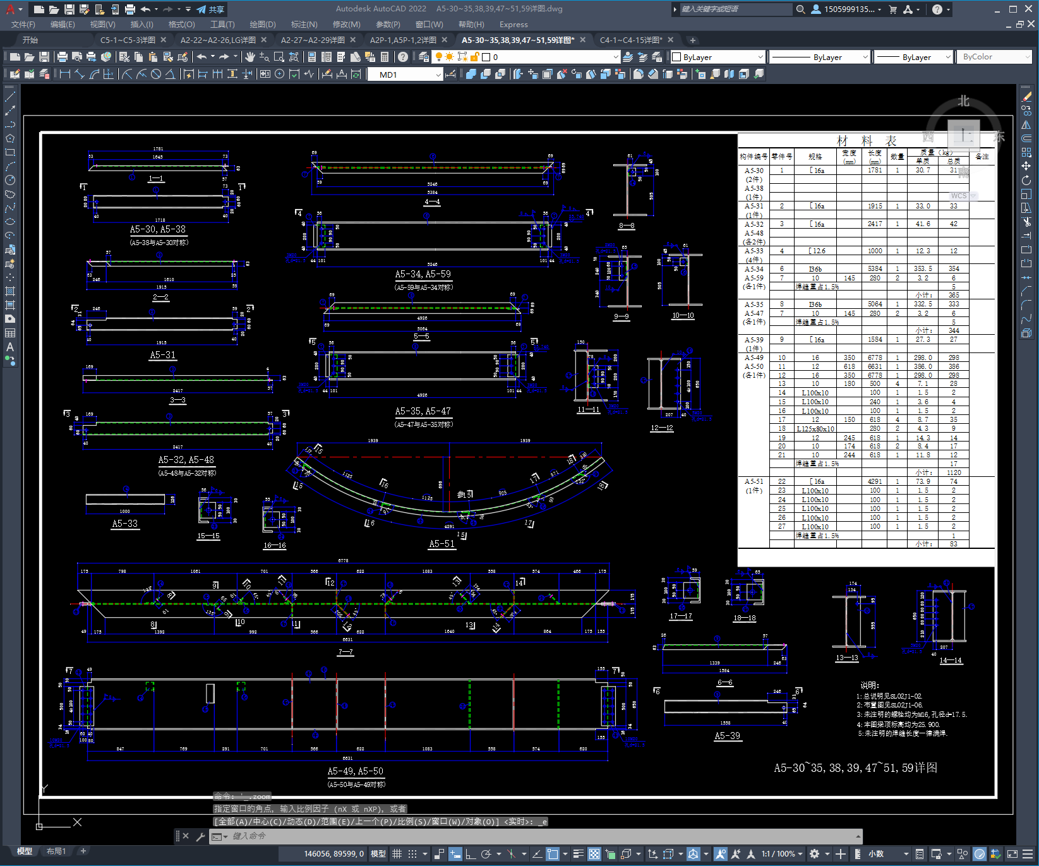This screenshot has height=866, width=1039.
Task: Toggle annotation visibility in status bar
Action: pyautogui.click(x=721, y=854)
